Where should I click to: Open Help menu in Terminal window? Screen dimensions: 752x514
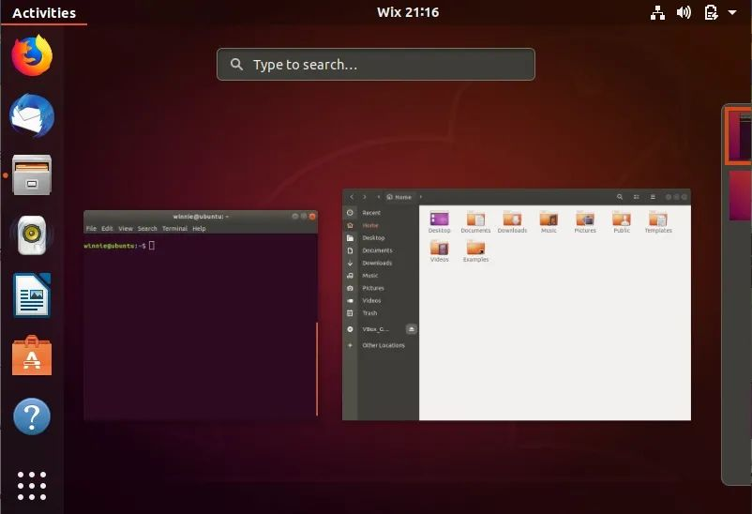(199, 229)
